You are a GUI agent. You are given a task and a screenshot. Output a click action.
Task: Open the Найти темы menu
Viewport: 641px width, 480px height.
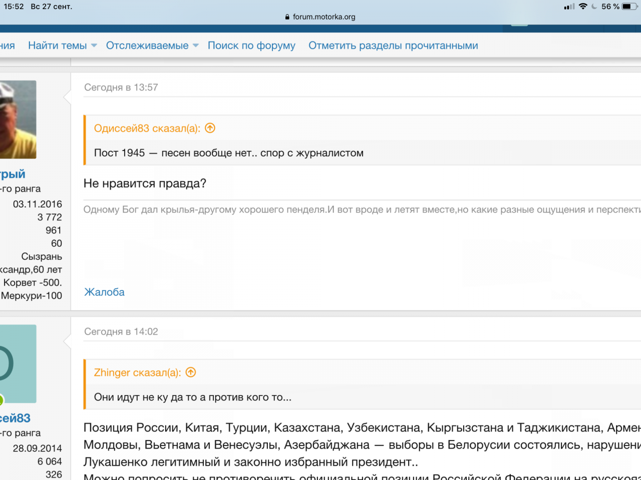[x=57, y=45]
